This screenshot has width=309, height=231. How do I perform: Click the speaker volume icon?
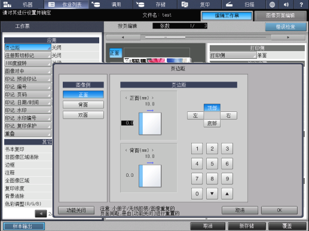pos(286,4)
